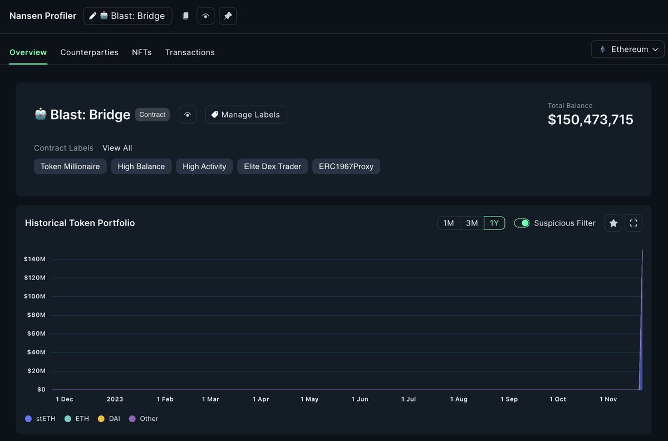This screenshot has height=441, width=668.
Task: Favorite the chart with star icon
Action: click(x=613, y=223)
